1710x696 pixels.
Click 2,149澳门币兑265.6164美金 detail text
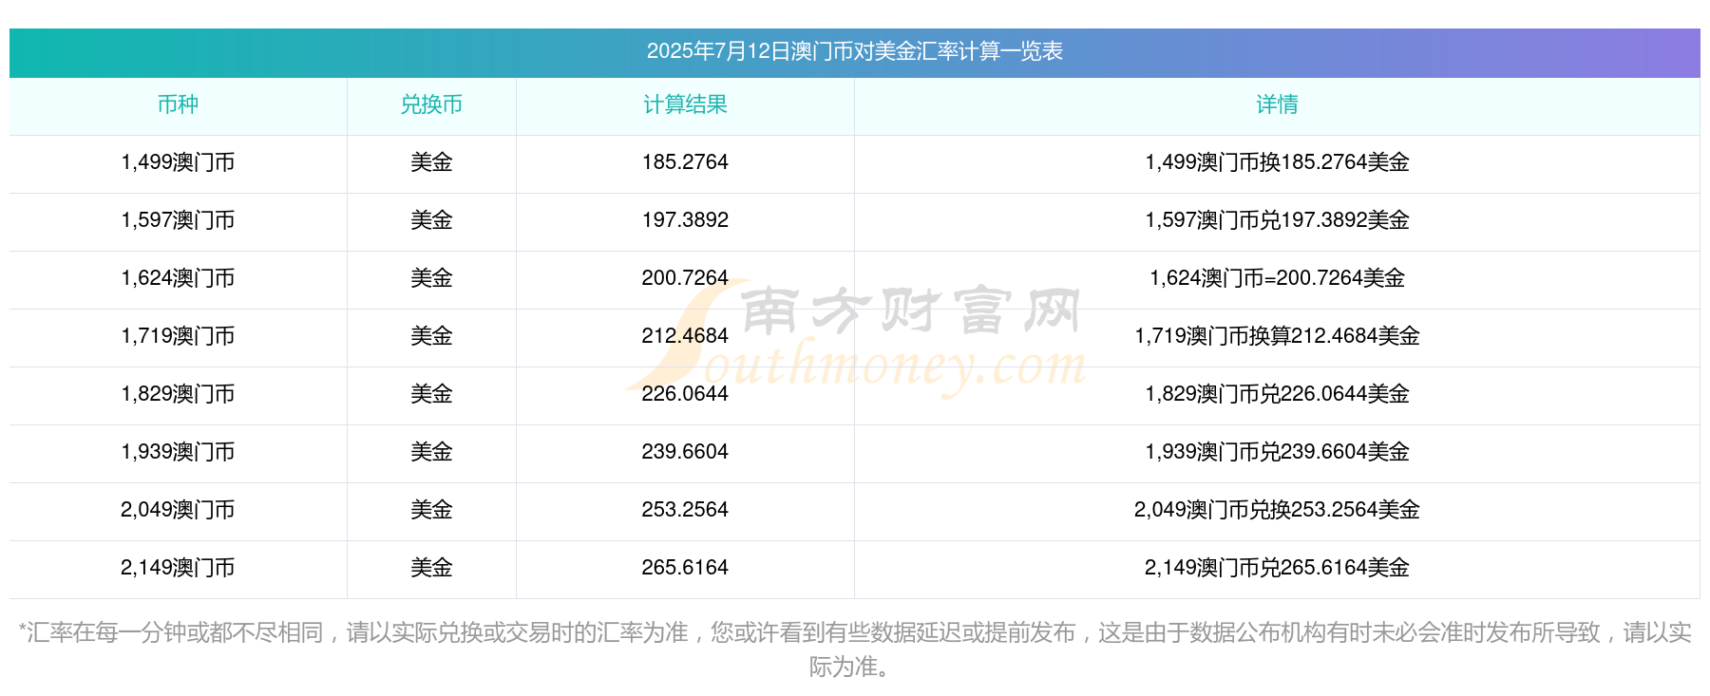[1277, 568]
